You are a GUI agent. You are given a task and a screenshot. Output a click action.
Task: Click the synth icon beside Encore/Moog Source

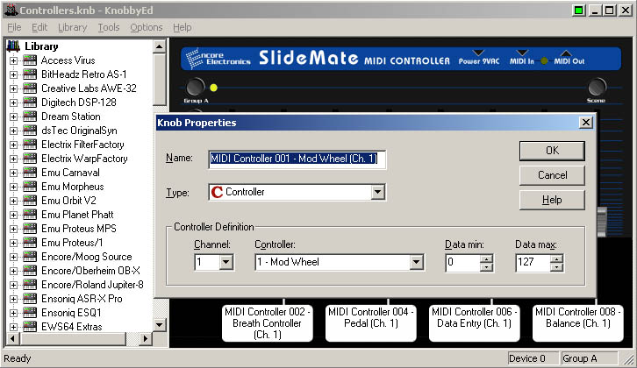pos(30,257)
